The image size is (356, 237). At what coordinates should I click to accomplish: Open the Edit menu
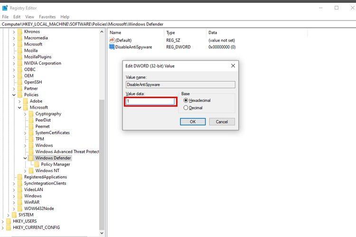pyautogui.click(x=17, y=17)
